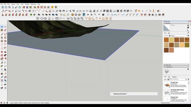Viewport: 191px width, 107px height.
Task: Open the File menu
Action: 1,4
